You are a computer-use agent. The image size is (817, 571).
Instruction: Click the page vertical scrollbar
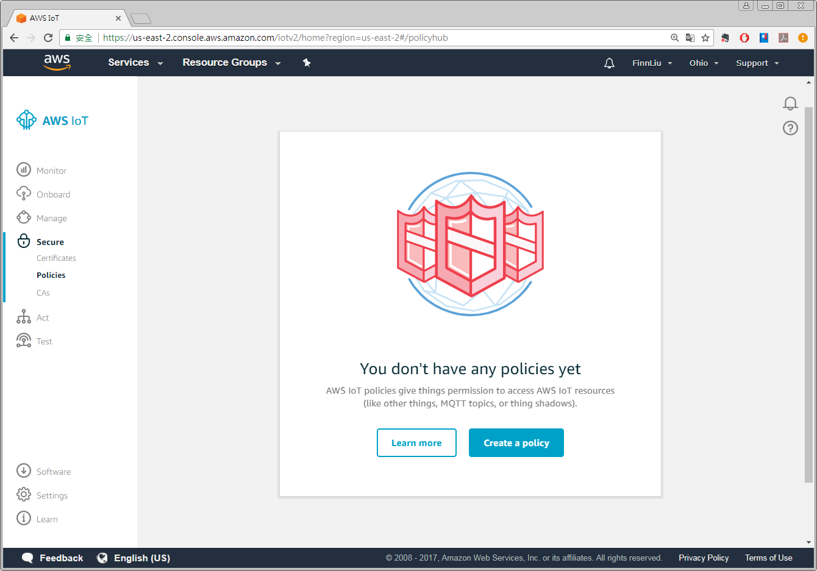pos(809,294)
